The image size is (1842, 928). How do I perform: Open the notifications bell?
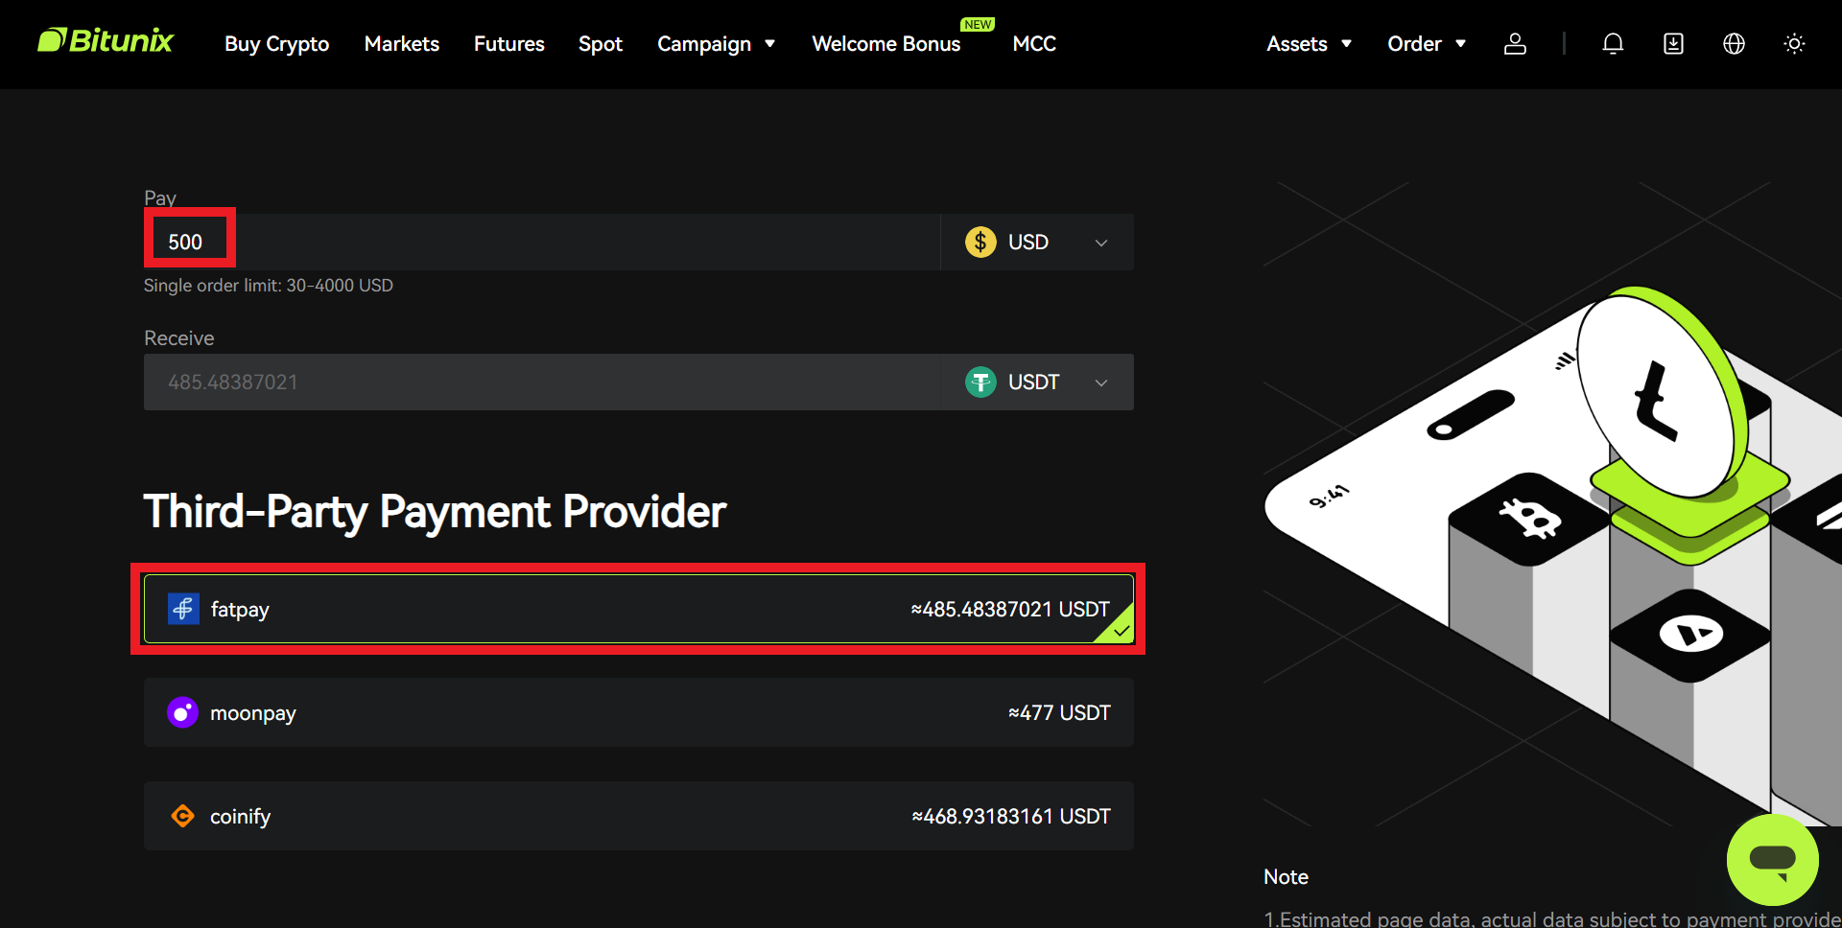pyautogui.click(x=1613, y=44)
